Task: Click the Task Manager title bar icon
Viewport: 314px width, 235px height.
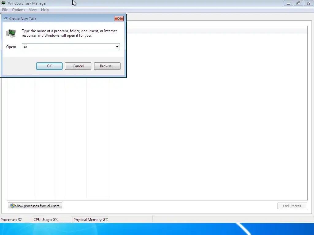Action: (3, 3)
